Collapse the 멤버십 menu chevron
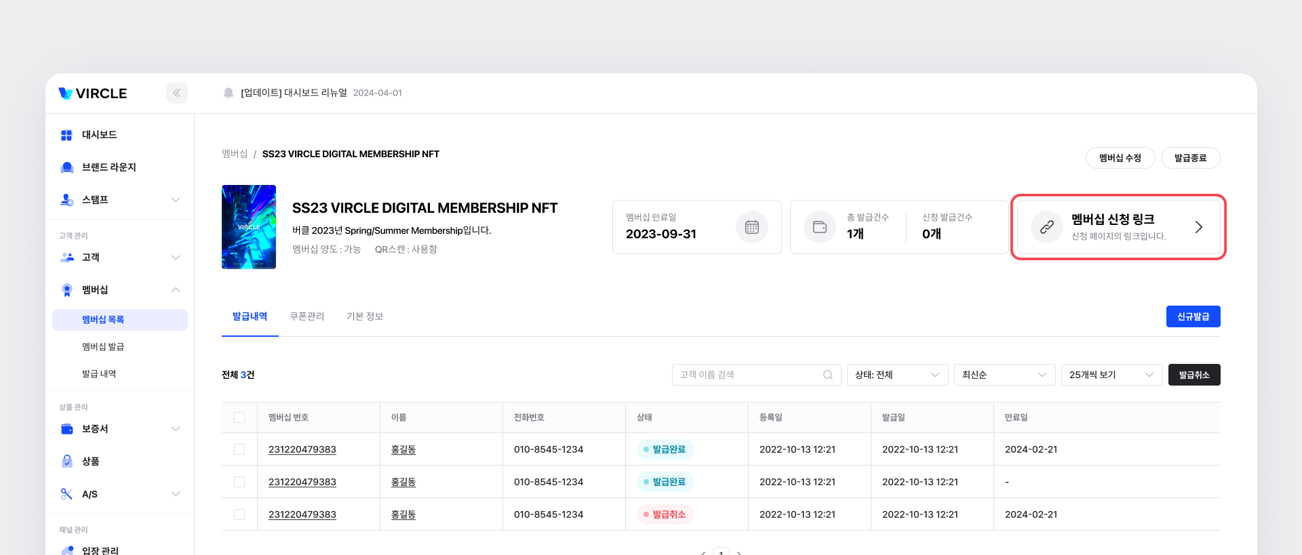 coord(176,290)
